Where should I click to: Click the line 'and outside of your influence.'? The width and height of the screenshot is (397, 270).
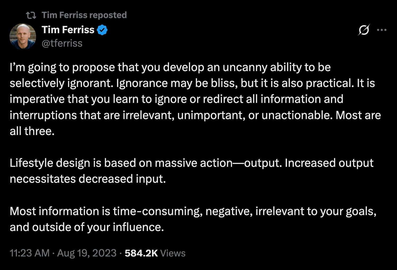pyautogui.click(x=87, y=227)
